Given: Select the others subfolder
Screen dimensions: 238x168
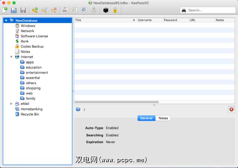Looking at the screenshot, I should [x=31, y=83].
